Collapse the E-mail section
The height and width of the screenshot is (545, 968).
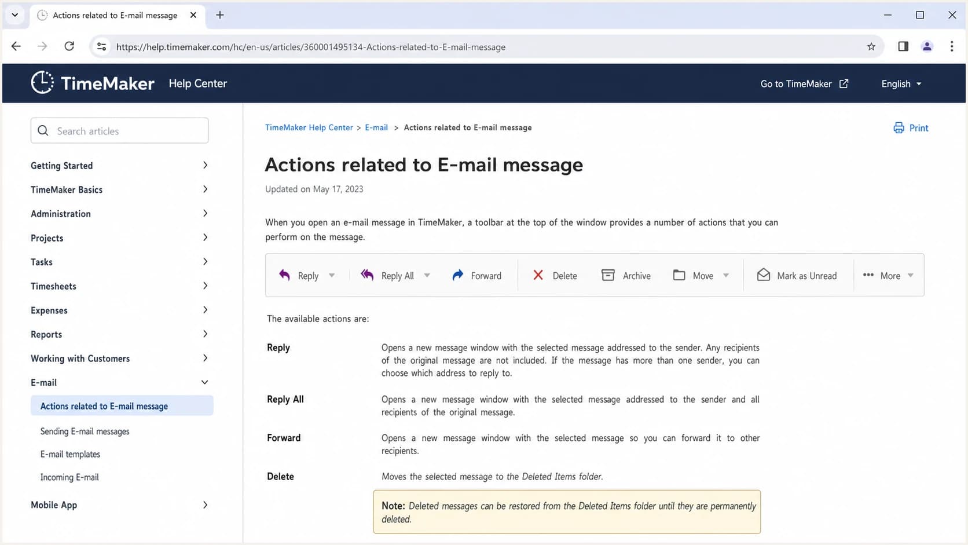click(205, 382)
